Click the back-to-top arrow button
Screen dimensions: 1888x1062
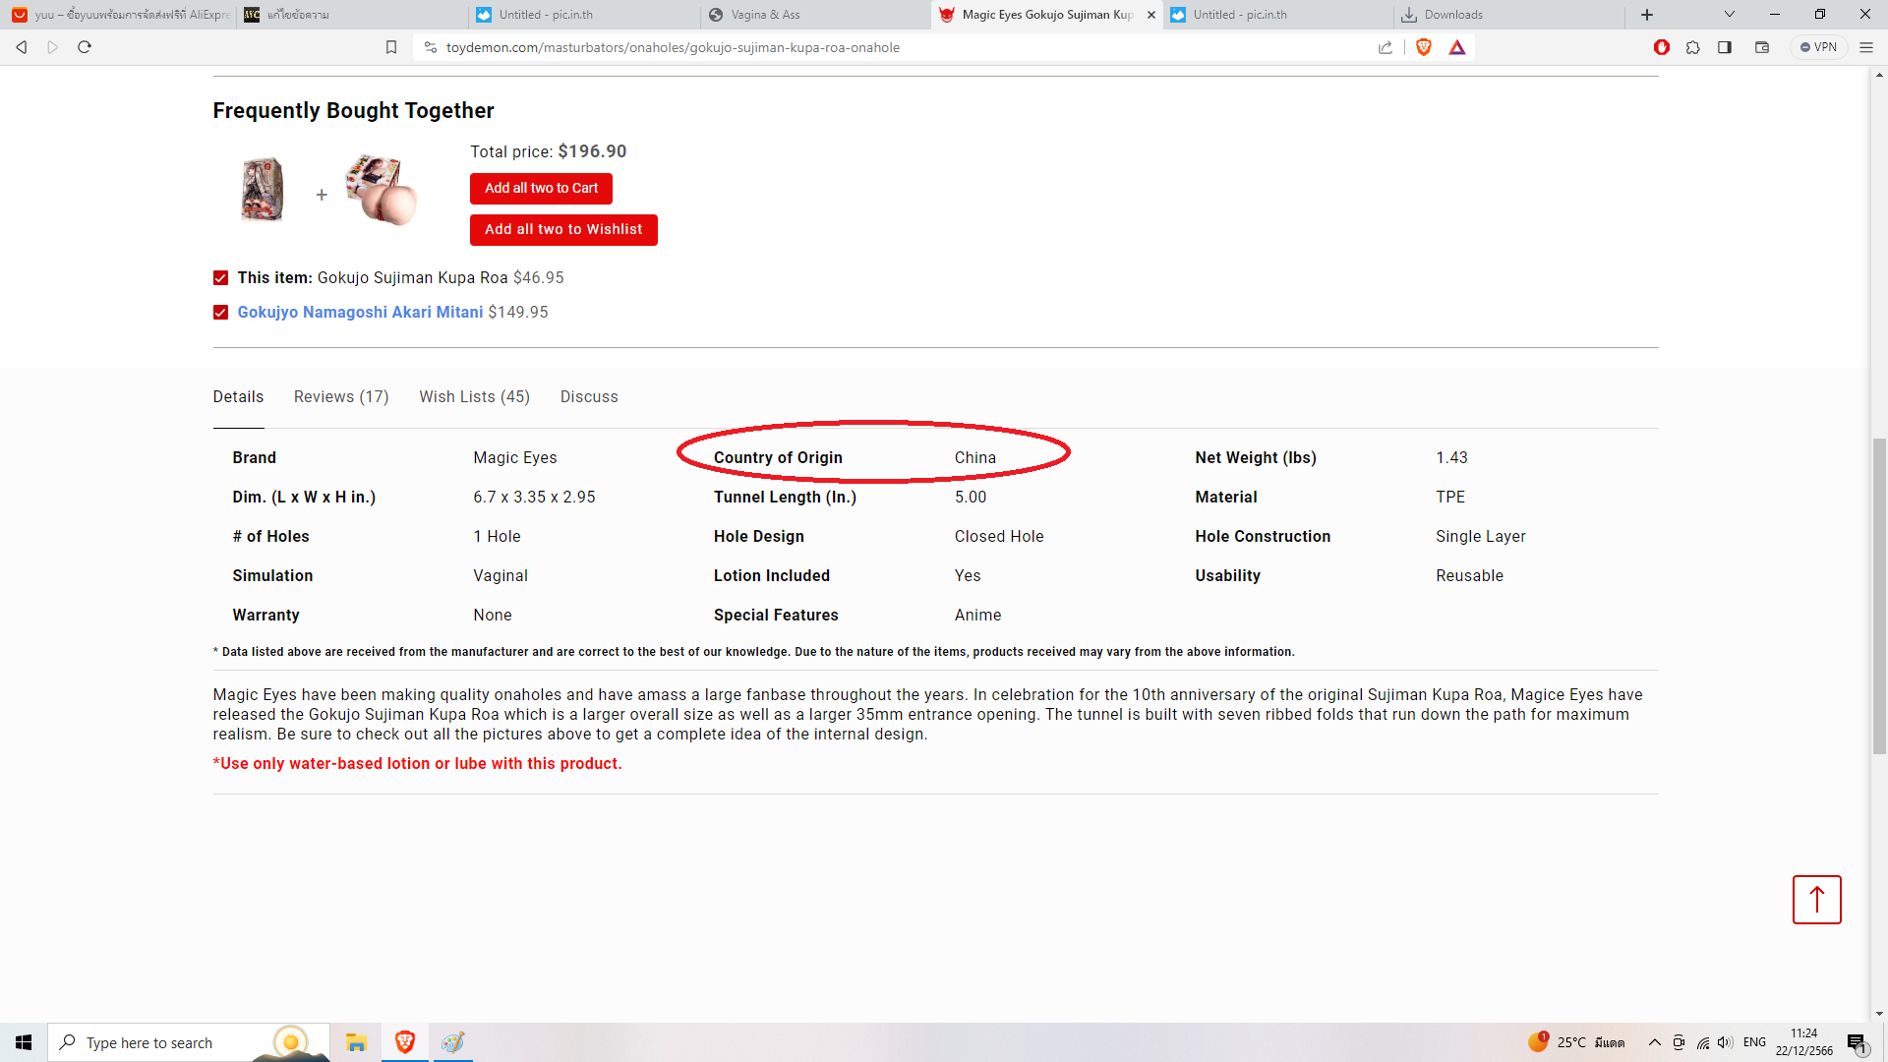point(1816,900)
